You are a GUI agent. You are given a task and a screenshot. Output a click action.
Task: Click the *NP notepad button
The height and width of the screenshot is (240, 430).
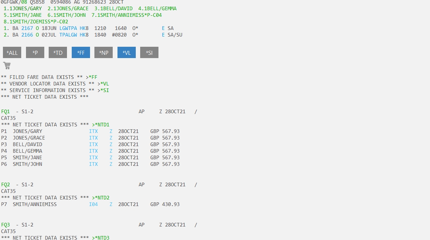click(104, 53)
